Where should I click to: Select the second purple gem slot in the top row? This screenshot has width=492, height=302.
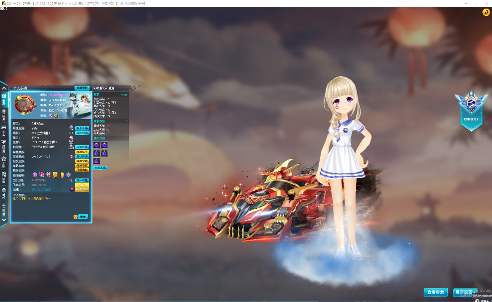[104, 145]
